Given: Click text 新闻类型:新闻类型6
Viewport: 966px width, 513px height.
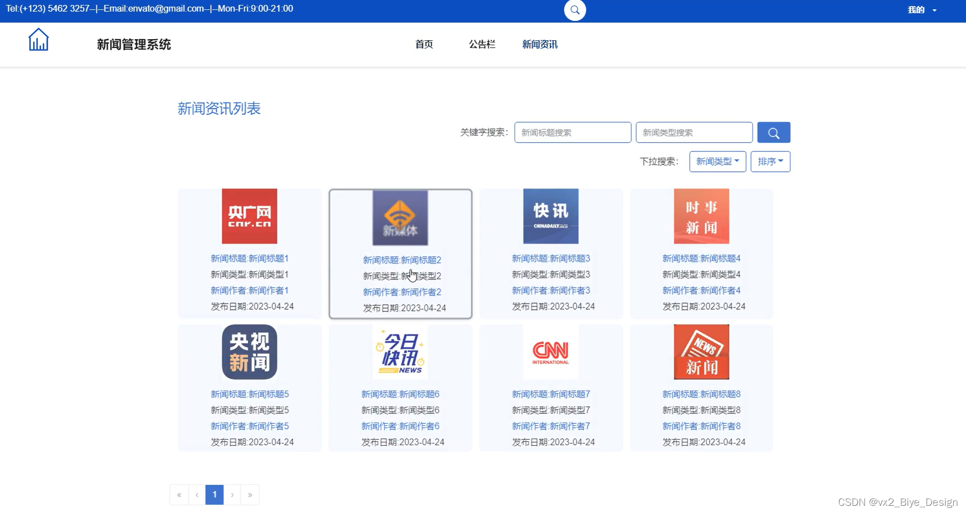Looking at the screenshot, I should click(x=400, y=410).
